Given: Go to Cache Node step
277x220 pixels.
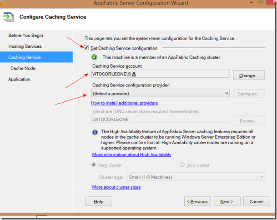Looking at the screenshot, I should [x=23, y=68].
